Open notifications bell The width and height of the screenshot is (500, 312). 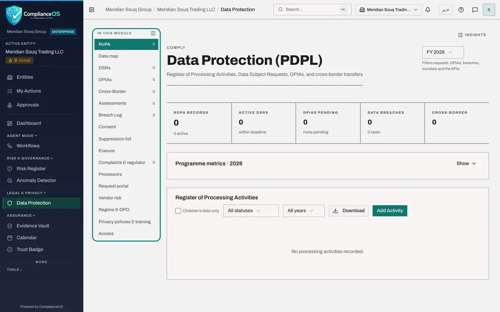pos(428,10)
